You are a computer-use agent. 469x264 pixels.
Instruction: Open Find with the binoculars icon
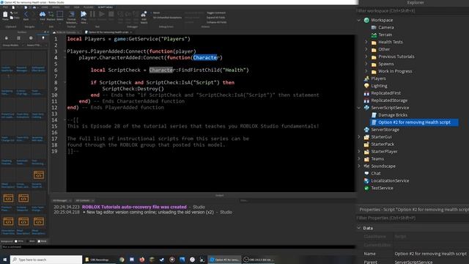43,15
